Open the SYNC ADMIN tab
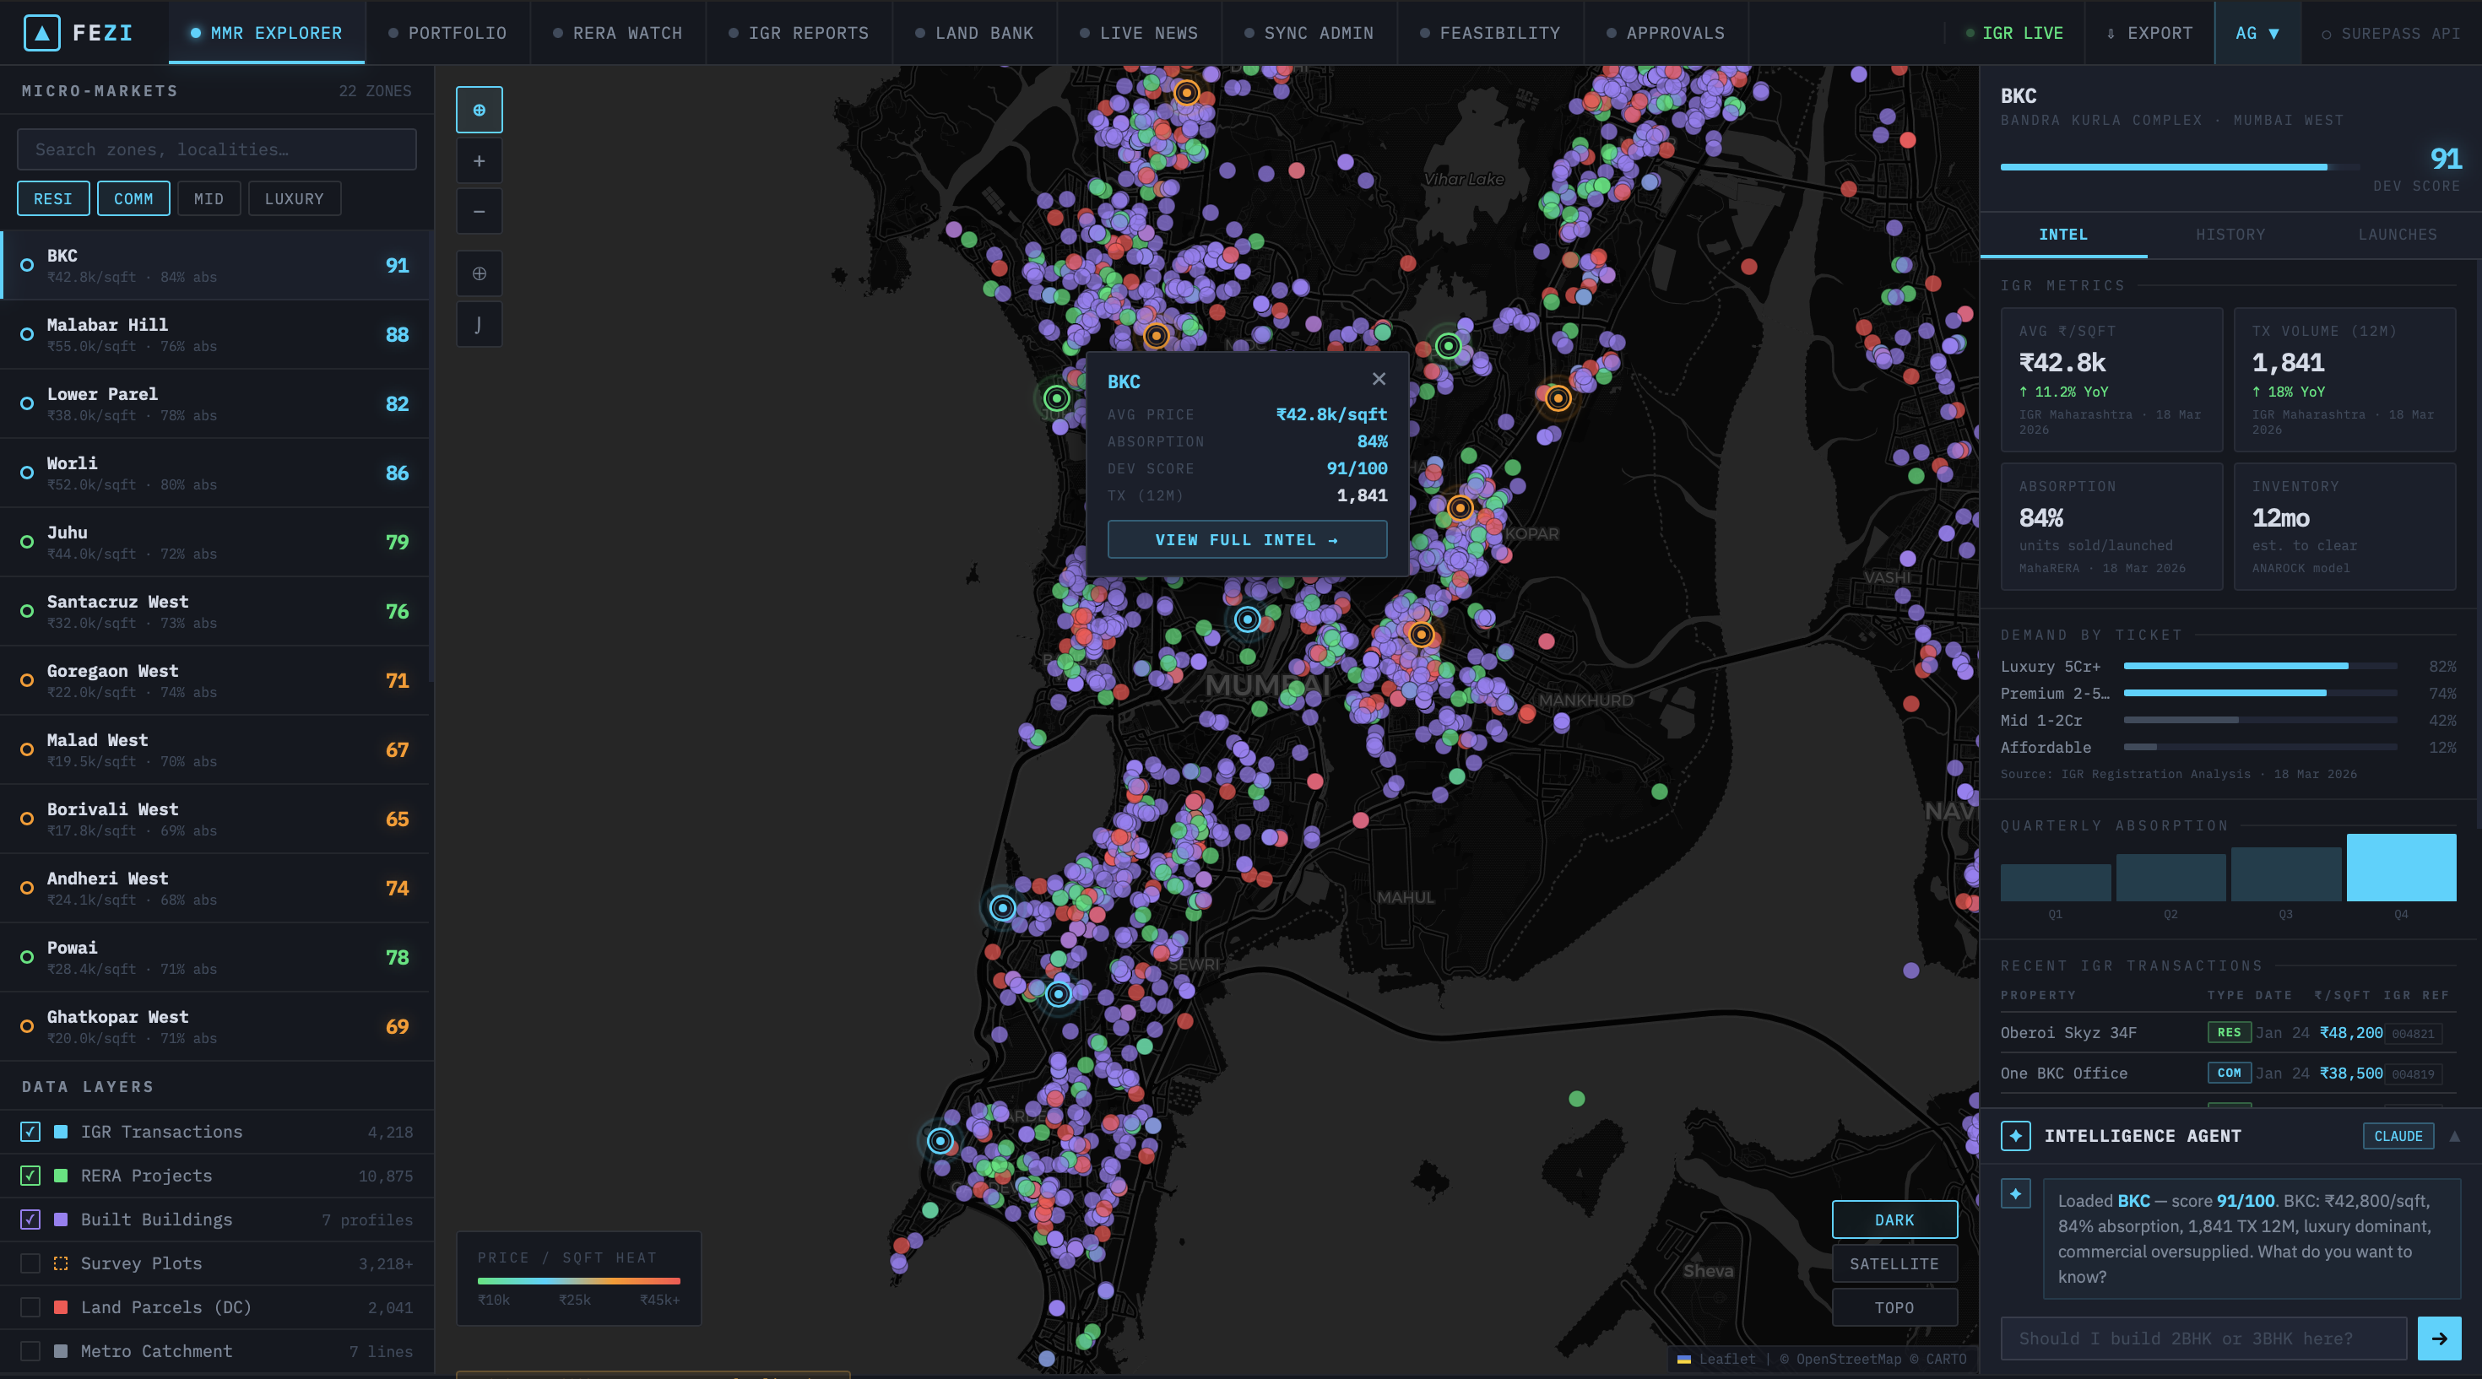 [x=1309, y=33]
